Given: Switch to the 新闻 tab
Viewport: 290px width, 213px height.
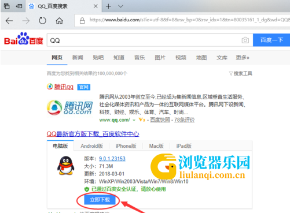Looking at the screenshot, I should point(78,58).
